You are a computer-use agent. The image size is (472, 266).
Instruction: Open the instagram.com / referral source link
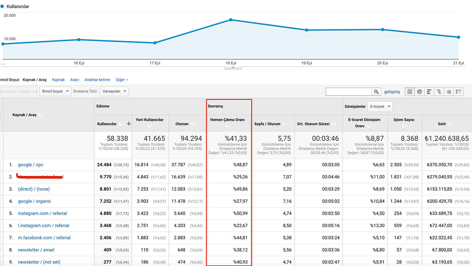pyautogui.click(x=42, y=213)
